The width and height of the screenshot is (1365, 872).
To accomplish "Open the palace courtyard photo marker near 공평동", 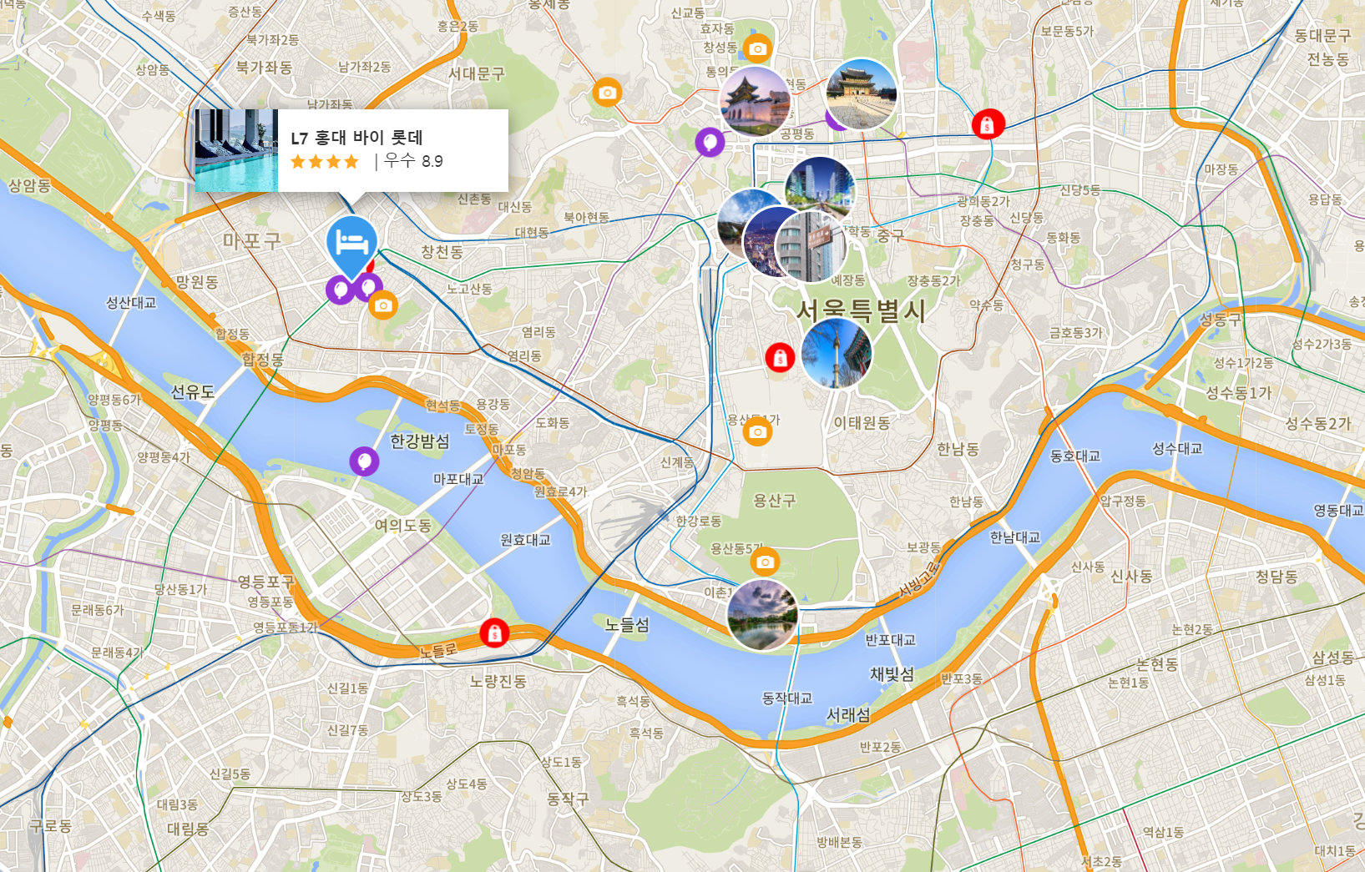I will point(862,93).
